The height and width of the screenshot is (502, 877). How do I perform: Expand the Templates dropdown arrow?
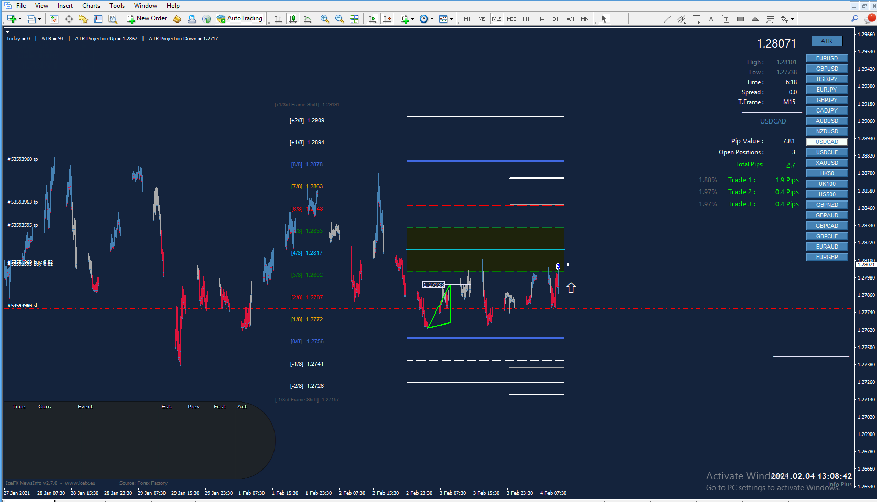[451, 19]
